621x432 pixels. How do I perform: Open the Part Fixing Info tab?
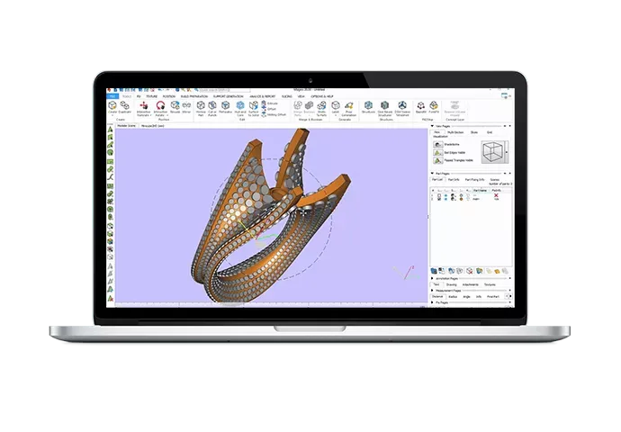click(x=474, y=180)
